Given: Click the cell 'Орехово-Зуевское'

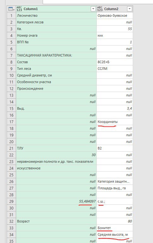Looking at the screenshot, I should tap(115, 16).
